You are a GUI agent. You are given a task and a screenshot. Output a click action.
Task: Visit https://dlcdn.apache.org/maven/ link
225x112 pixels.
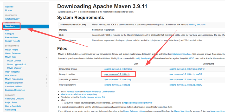(x=138, y=103)
